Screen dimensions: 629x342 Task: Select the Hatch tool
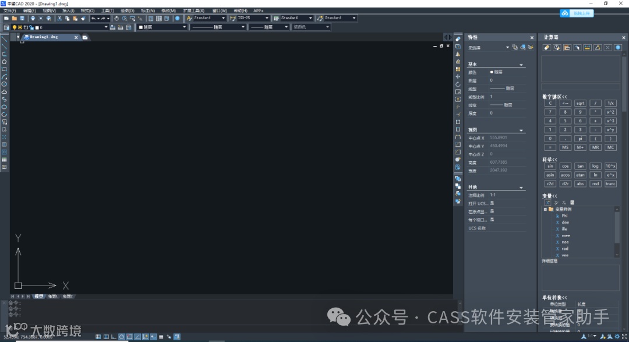point(5,144)
